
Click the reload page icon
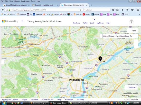80,10
